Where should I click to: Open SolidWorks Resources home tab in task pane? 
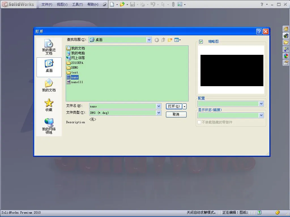(286, 29)
